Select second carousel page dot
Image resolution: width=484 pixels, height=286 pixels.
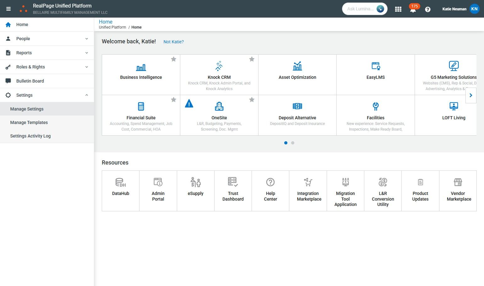293,143
